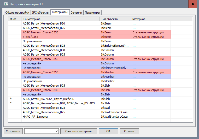Confirm with the OK button
Screen dimensions: 199x139
coord(108,131)
